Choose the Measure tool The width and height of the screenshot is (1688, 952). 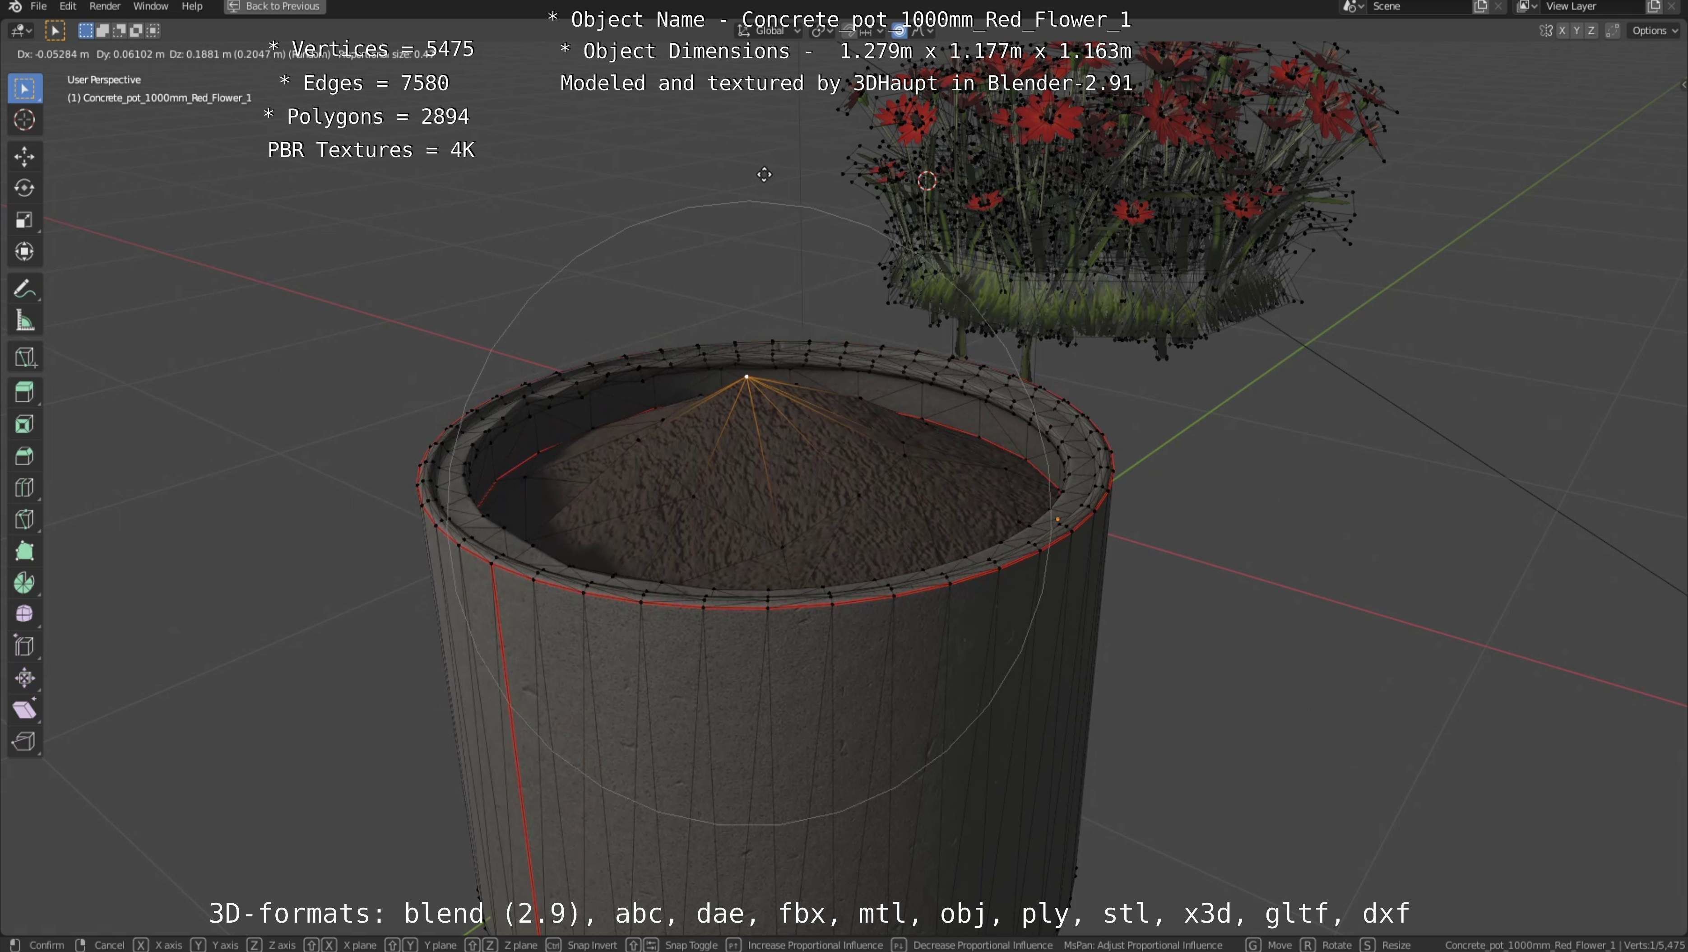[25, 320]
